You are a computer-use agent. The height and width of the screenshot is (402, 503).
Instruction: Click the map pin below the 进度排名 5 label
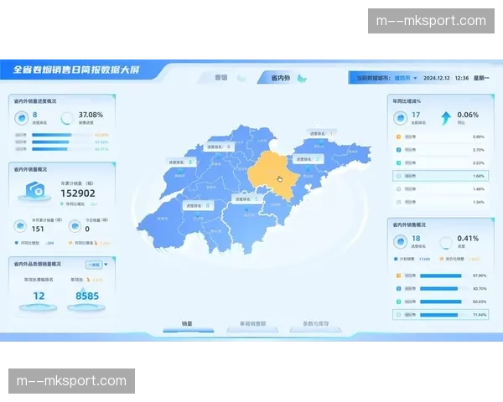[x=246, y=209]
